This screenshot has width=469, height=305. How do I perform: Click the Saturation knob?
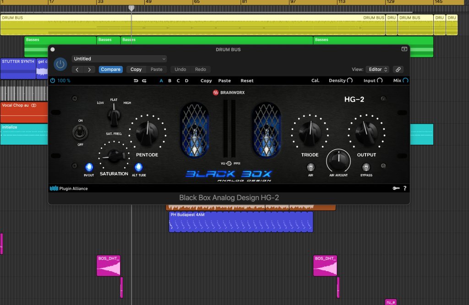tap(114, 156)
